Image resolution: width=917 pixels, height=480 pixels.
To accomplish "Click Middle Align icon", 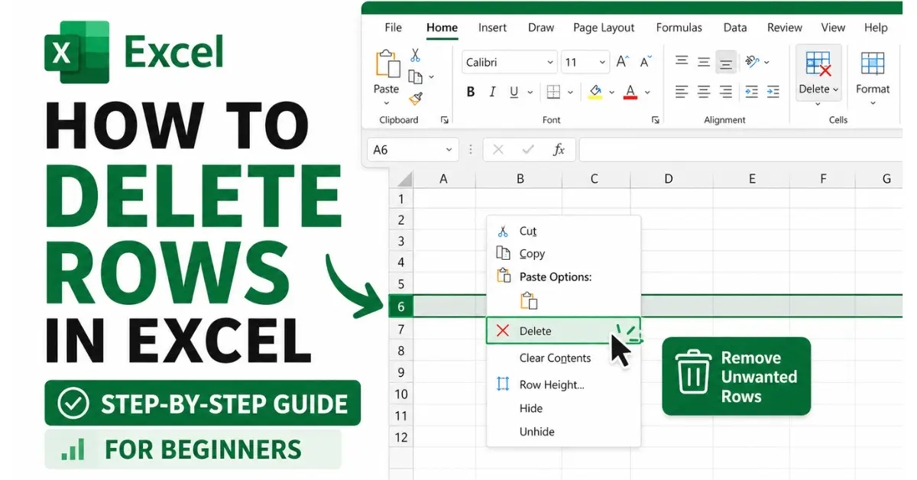I will (704, 61).
